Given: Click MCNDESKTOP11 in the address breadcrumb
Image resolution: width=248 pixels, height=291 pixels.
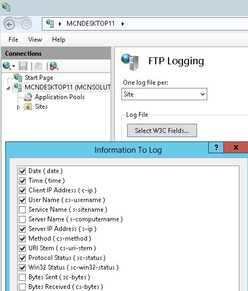Looking at the screenshot, I should (91, 24).
